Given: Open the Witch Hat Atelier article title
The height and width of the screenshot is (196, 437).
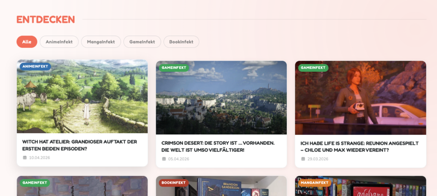Looking at the screenshot, I should click(80, 145).
